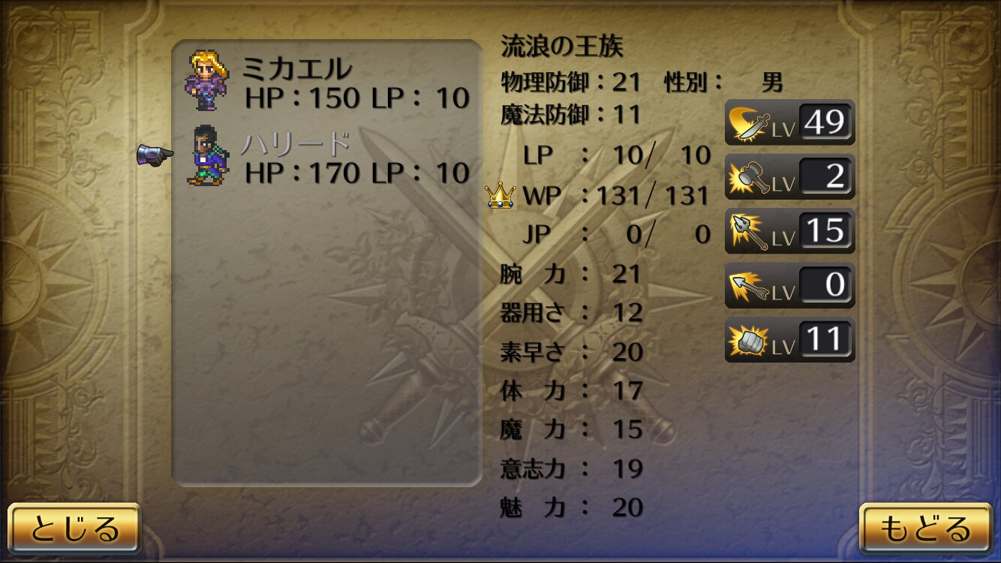Tap the 物理防御 21 stat
This screenshot has height=563, width=1001.
coord(570,82)
